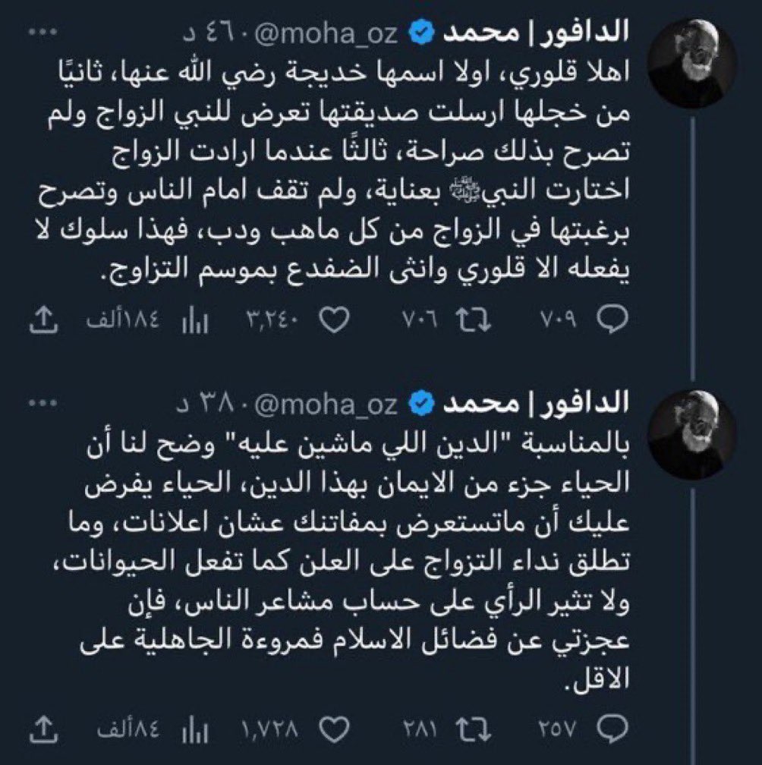Image resolution: width=762 pixels, height=765 pixels.
Task: Retweet the second tweet
Action: 473,729
